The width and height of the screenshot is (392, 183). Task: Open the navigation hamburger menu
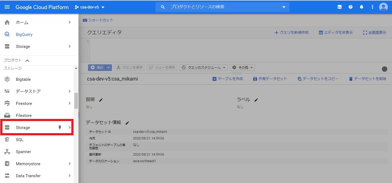coord(7,7)
